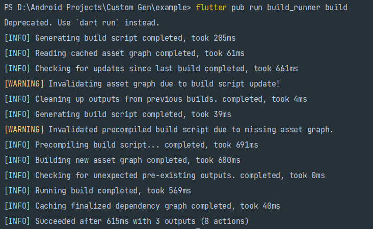Select the 'Deprecated. Use dart run' line
Screen dimensions: 373x229
pyautogui.click(x=82, y=23)
